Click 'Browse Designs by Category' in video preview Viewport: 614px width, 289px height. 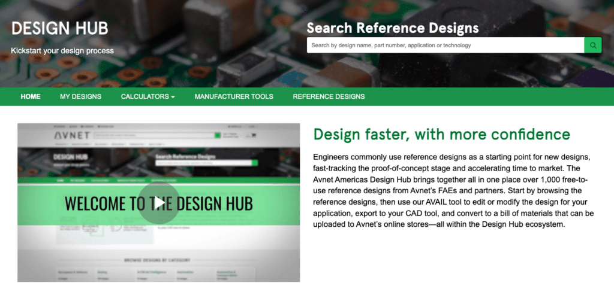[158, 260]
